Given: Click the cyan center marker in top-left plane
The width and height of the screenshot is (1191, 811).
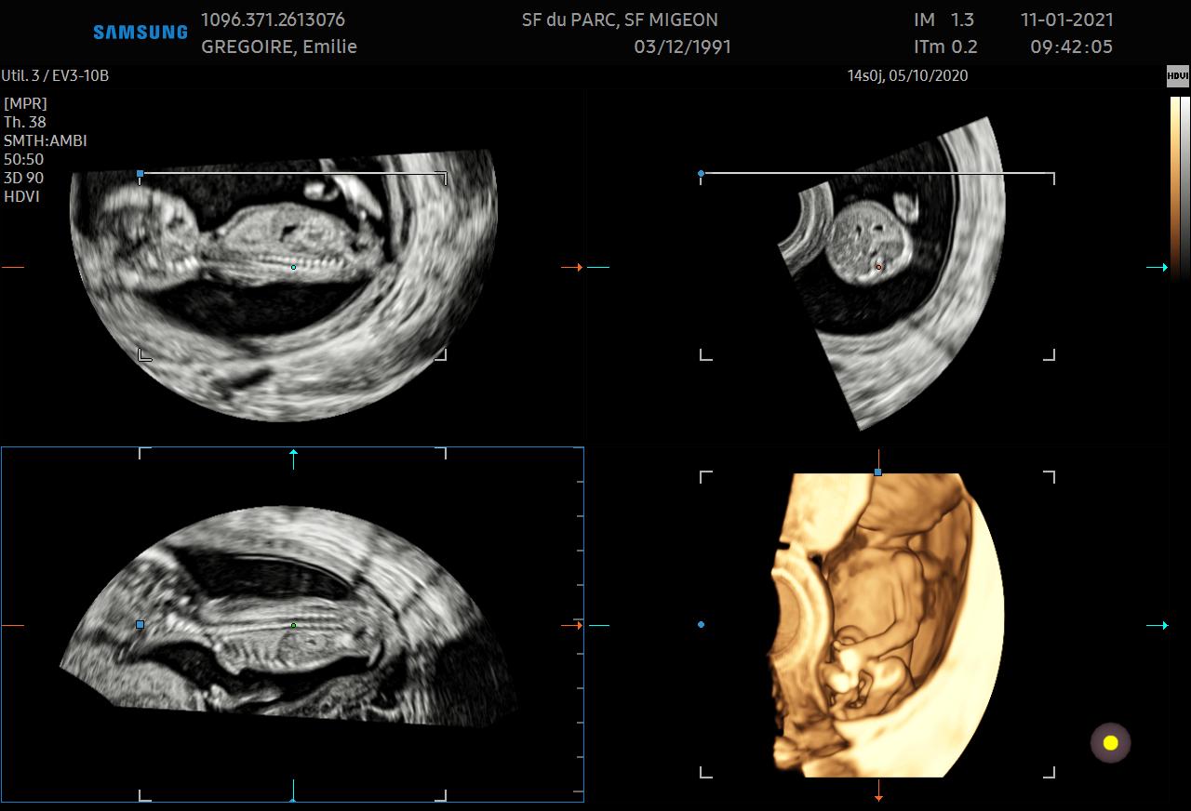Looking at the screenshot, I should point(293,268).
